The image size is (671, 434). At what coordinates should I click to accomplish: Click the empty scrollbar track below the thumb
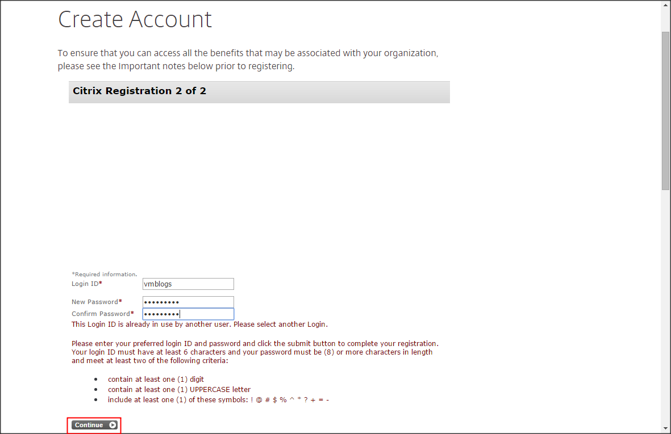coord(665,306)
